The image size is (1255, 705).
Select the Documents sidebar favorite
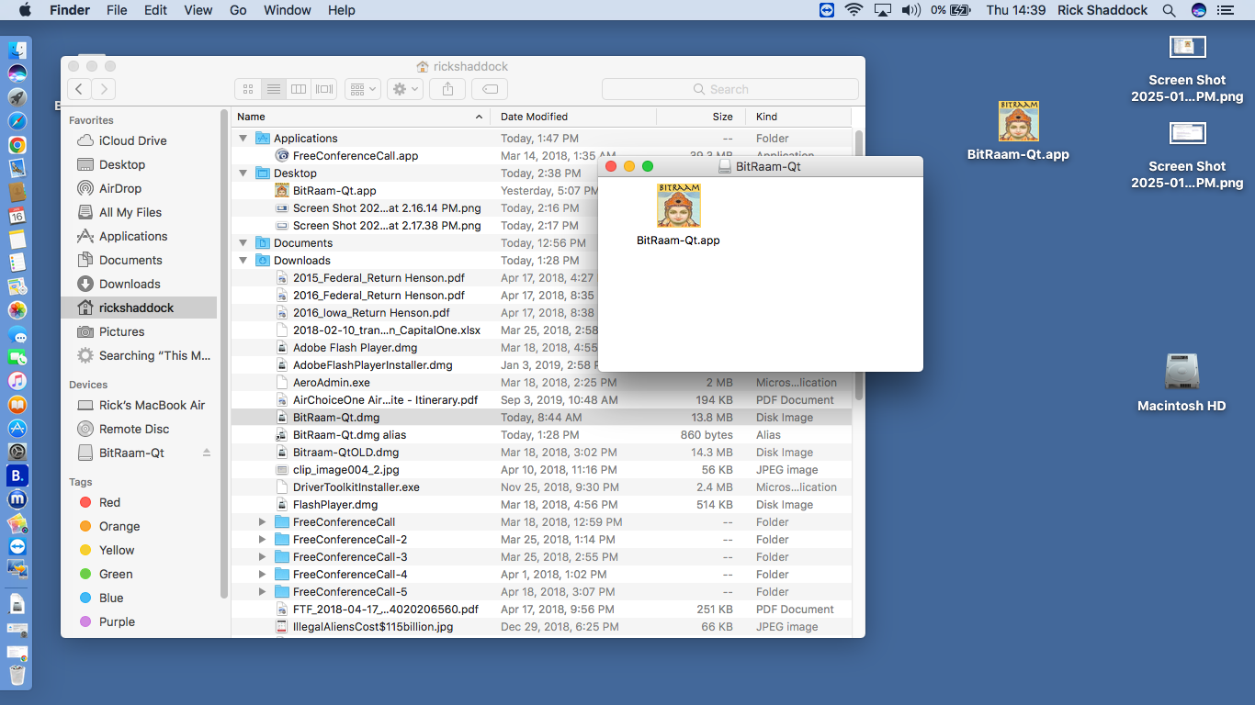[130, 260]
